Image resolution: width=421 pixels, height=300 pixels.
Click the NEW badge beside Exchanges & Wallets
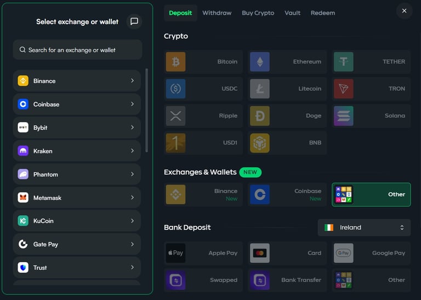click(250, 172)
